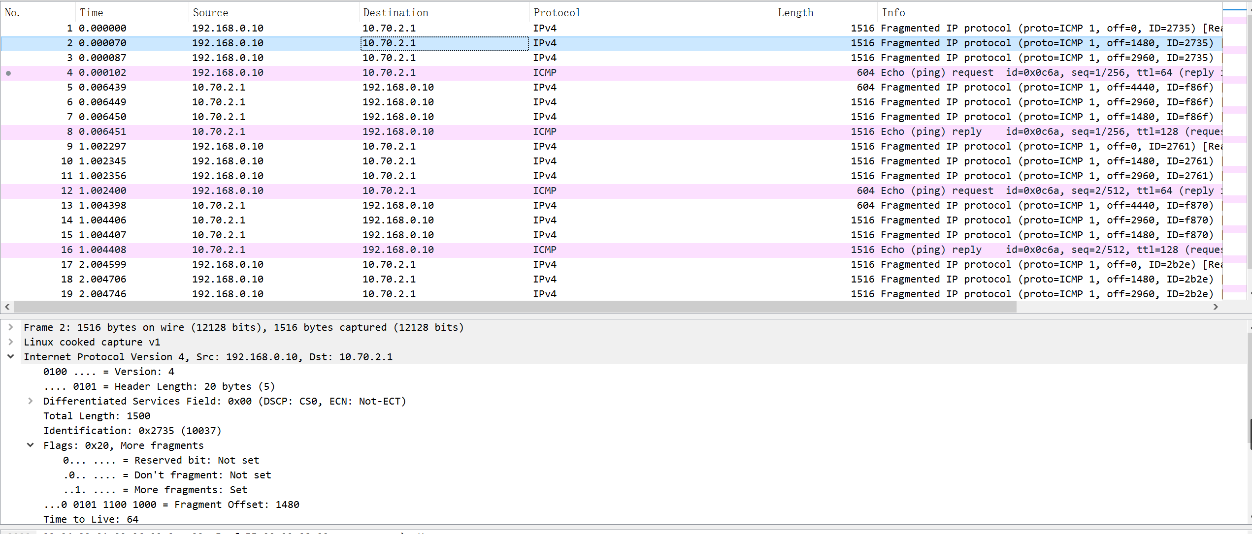Select packet 3 with off=2960, ID=2735
Screen dimensions: 1252x534
click(611, 58)
